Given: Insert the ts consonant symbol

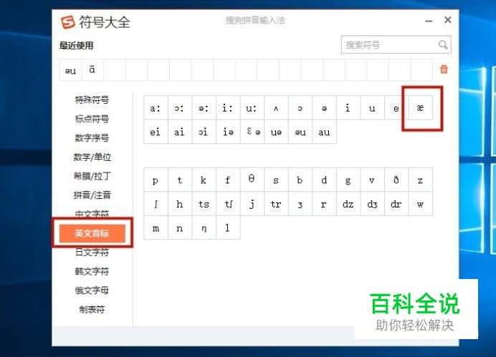Looking at the screenshot, I should point(204,204).
